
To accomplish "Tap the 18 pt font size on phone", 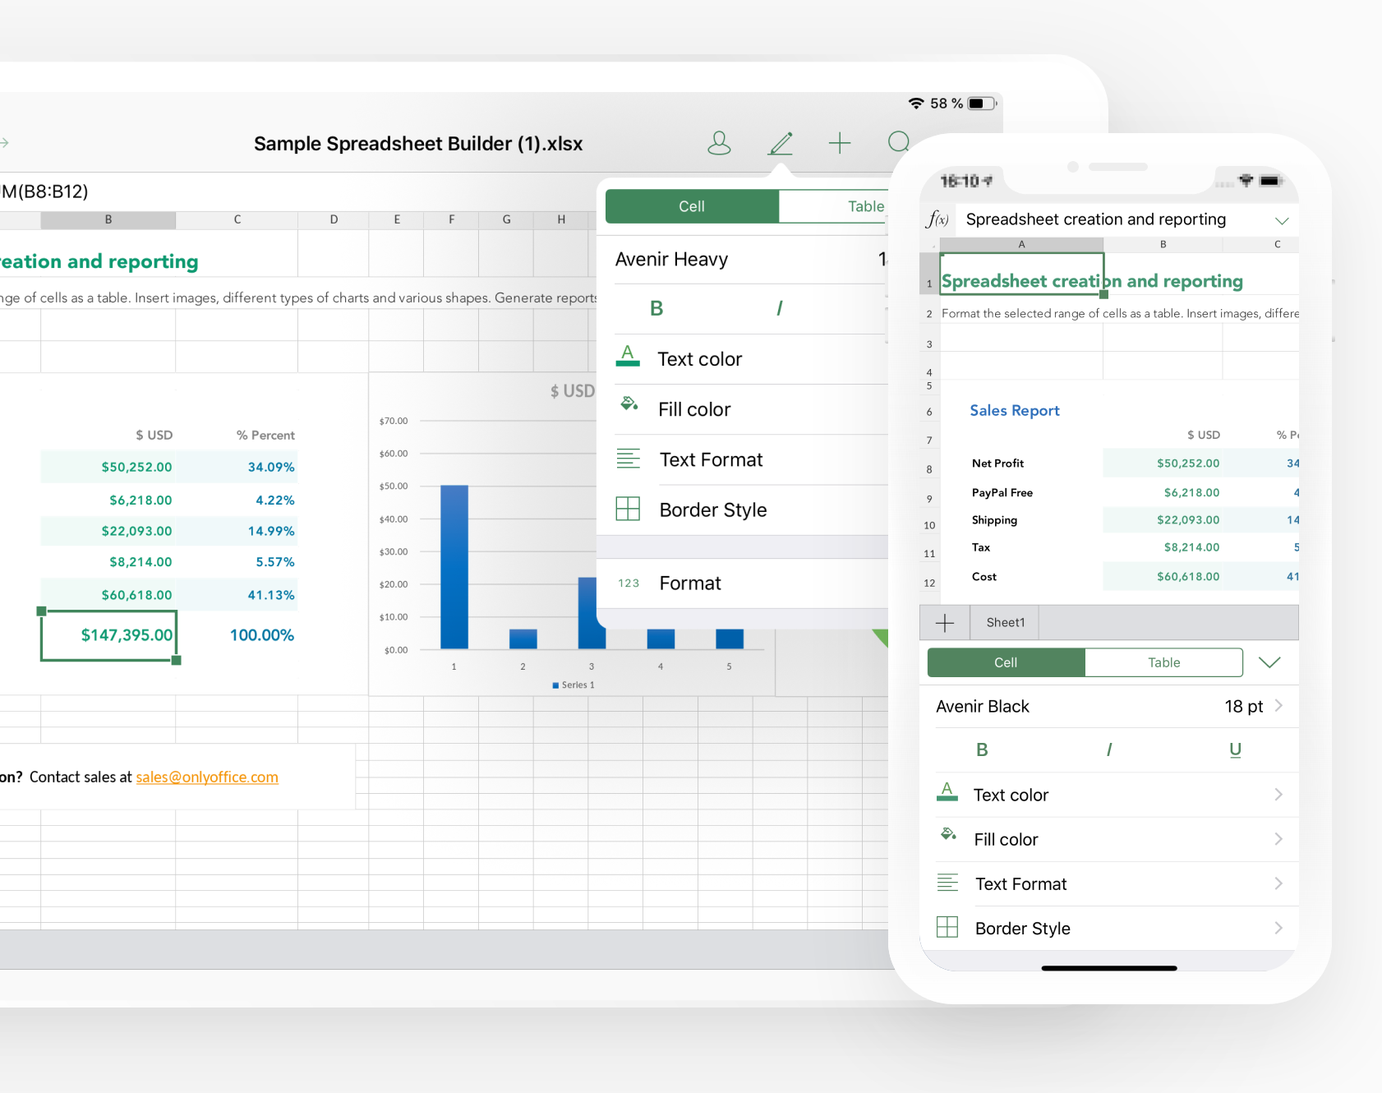I will click(x=1243, y=706).
